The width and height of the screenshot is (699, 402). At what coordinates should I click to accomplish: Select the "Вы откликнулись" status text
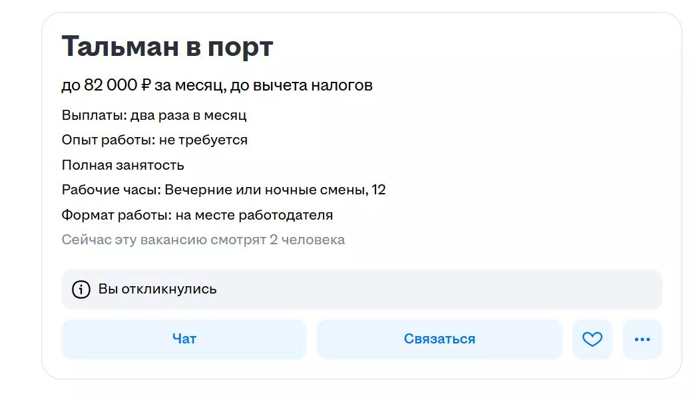[x=158, y=290]
